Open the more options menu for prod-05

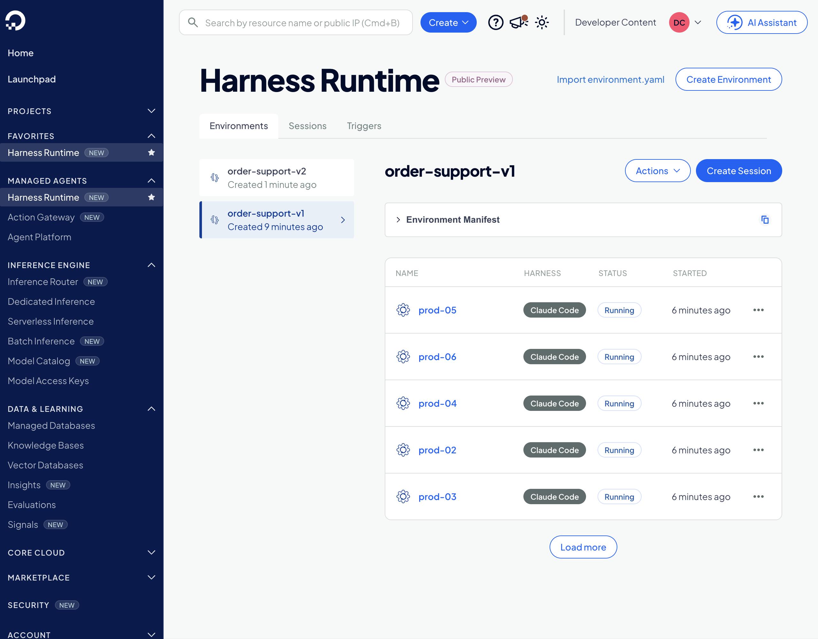(758, 310)
